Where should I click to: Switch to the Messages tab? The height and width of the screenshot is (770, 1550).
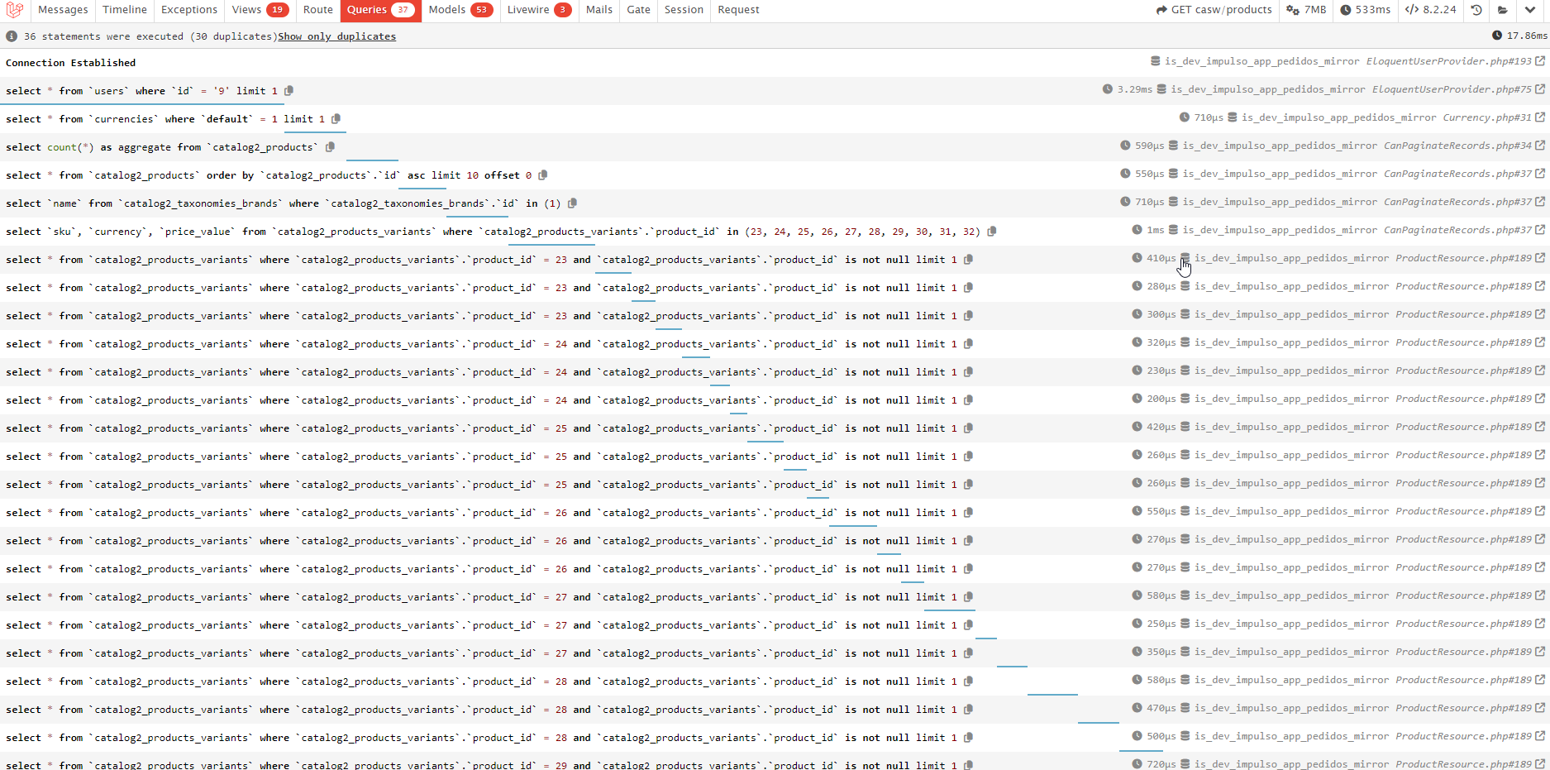click(63, 10)
